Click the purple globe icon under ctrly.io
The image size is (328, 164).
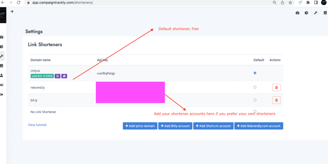click(64, 76)
